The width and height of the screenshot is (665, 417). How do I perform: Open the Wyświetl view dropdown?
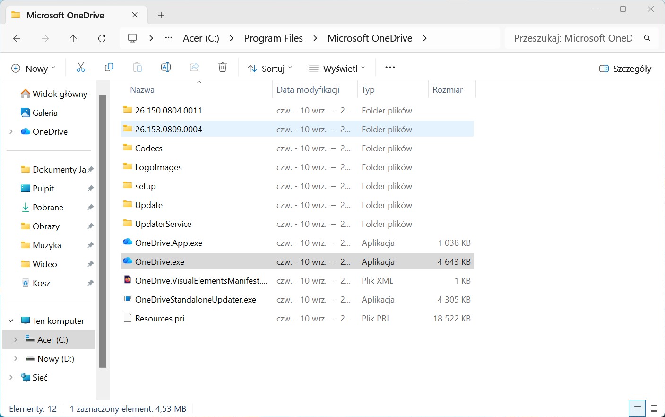(x=337, y=69)
